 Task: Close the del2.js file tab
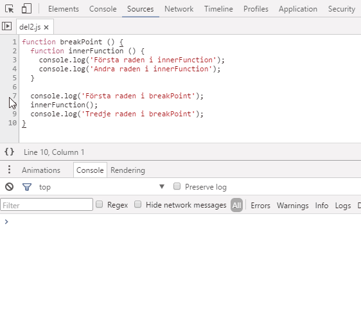coord(46,28)
